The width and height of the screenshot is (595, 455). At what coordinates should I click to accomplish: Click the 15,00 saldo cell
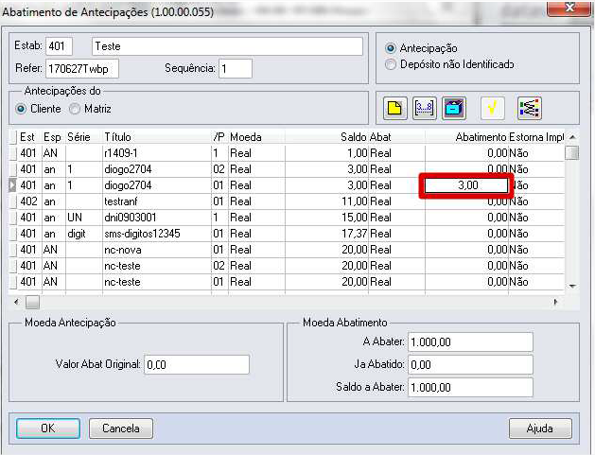(x=326, y=218)
